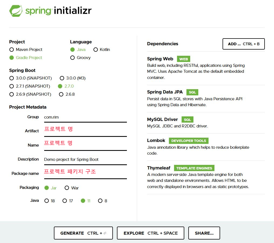Click the Spring Web dependency title
This screenshot has height=243, width=274.
point(160,59)
